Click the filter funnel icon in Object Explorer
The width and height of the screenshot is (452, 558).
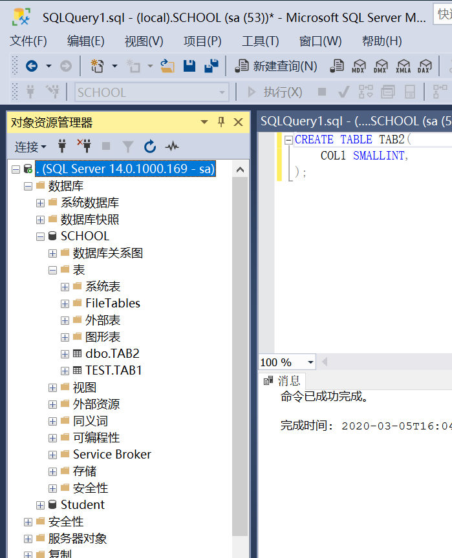[x=128, y=146]
